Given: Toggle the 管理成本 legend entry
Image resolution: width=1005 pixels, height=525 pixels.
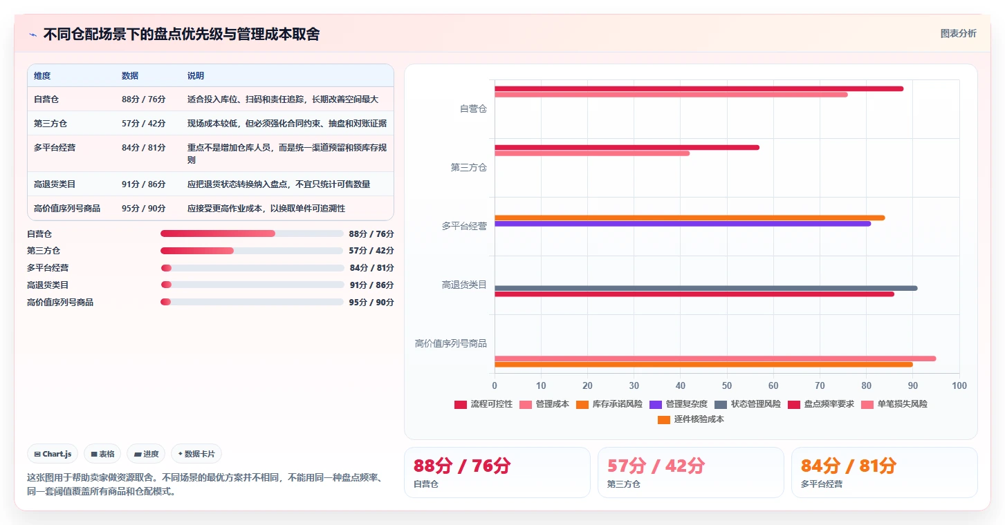Looking at the screenshot, I should pyautogui.click(x=544, y=404).
